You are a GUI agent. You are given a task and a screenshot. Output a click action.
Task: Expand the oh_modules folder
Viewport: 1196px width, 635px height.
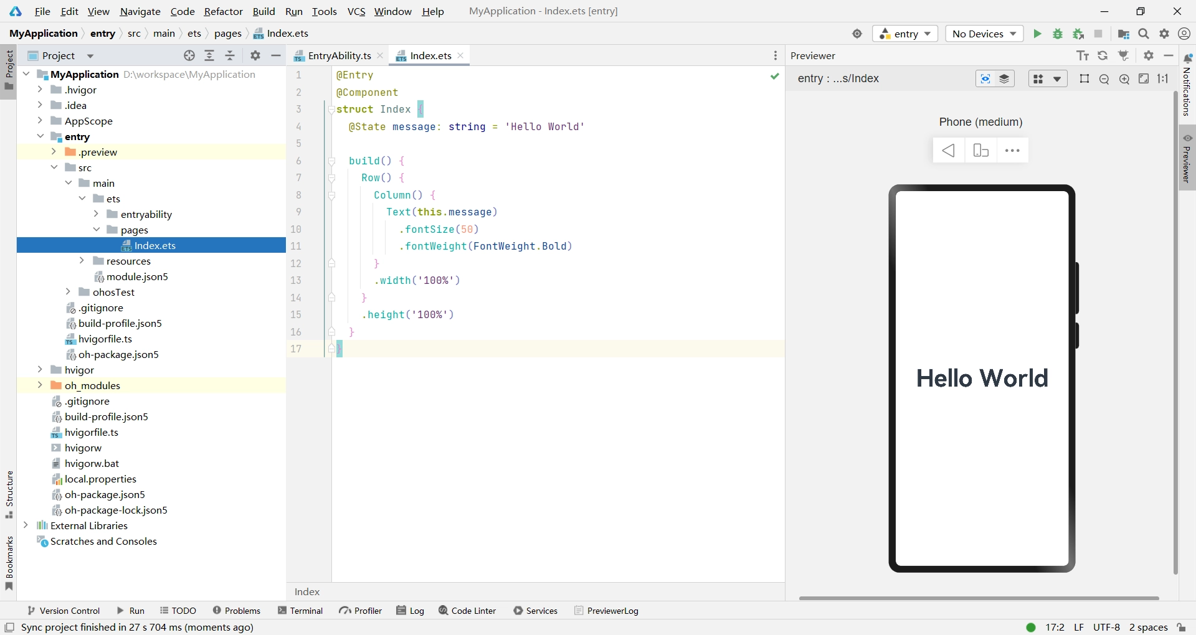[40, 385]
